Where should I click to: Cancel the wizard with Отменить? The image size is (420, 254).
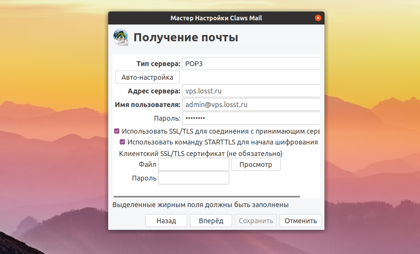tap(301, 221)
